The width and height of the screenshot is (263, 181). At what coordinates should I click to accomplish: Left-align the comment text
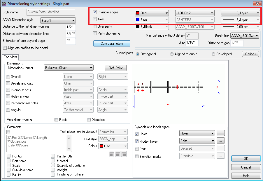(x=111, y=154)
